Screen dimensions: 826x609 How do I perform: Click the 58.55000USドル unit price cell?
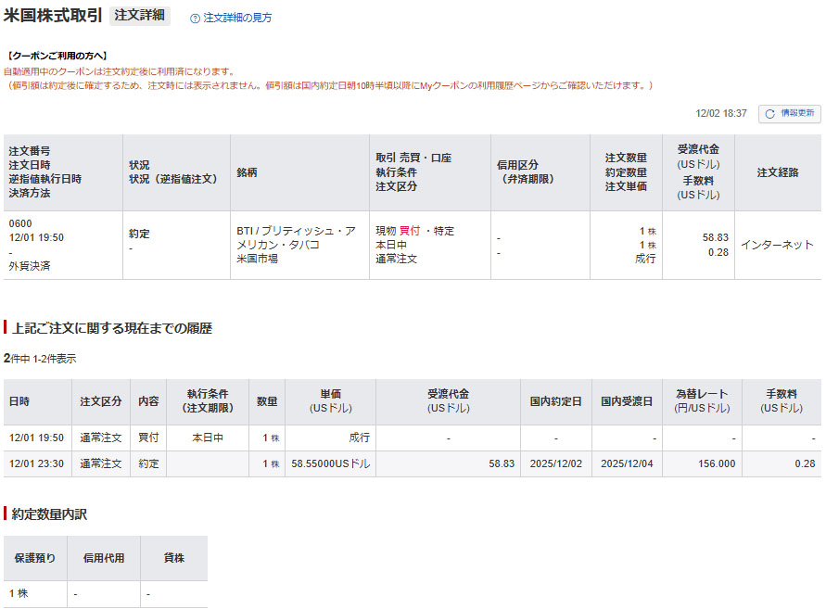(330, 463)
